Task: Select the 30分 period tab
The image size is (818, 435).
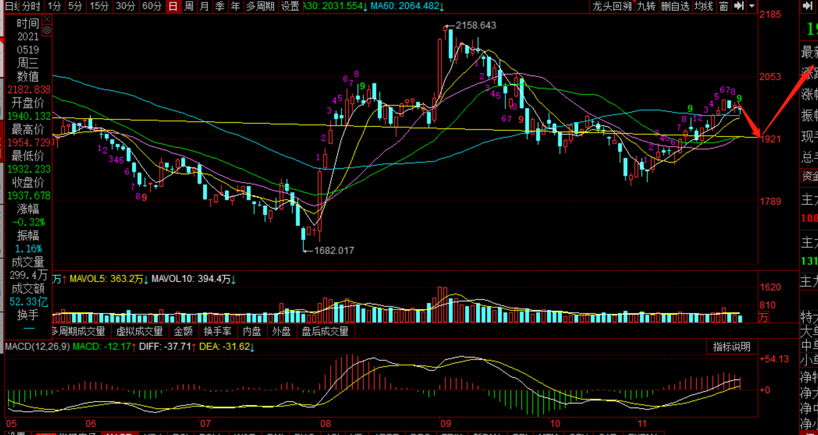Action: [125, 6]
